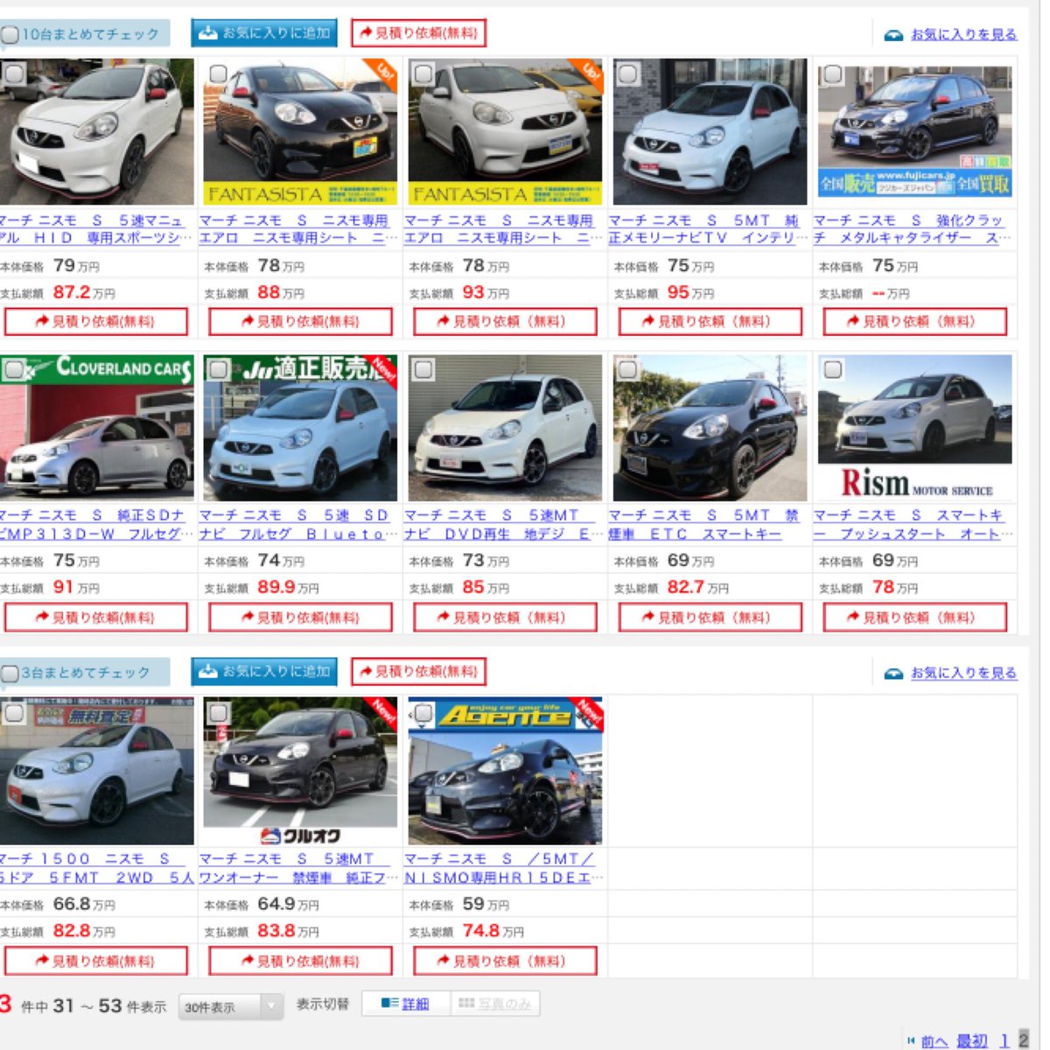Image resolution: width=1050 pixels, height=1050 pixels.
Task: Request estimate for the 91万円 total car
Action: 95,618
